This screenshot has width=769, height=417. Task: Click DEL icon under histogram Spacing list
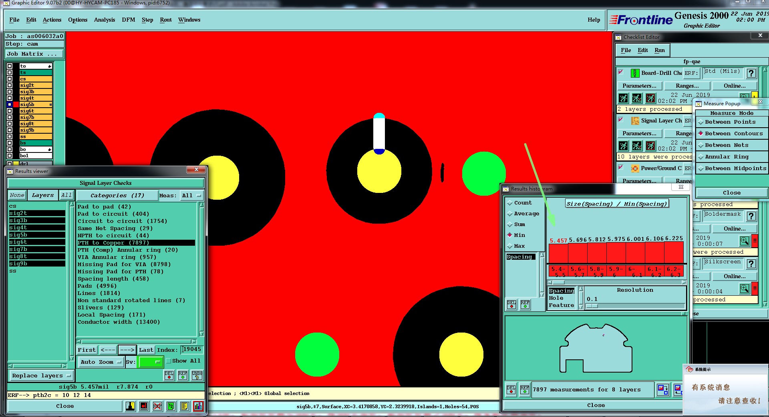pos(511,305)
